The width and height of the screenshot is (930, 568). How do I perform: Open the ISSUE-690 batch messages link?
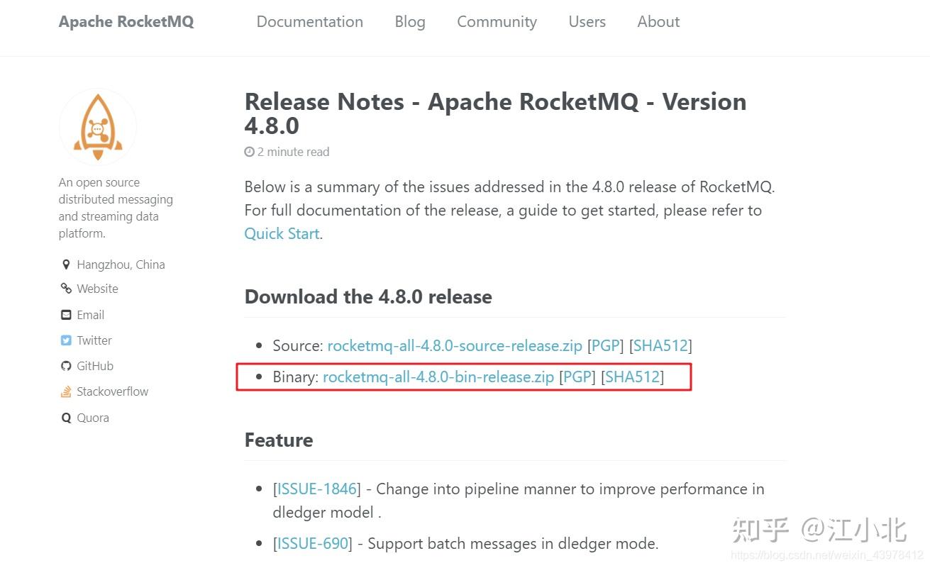click(x=312, y=543)
